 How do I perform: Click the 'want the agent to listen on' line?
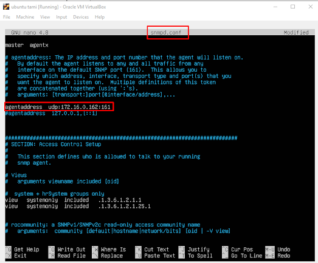pos(111,82)
